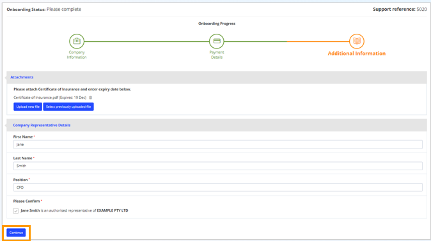The width and height of the screenshot is (431, 241).
Task: Focus the Position input field
Action: [217, 187]
